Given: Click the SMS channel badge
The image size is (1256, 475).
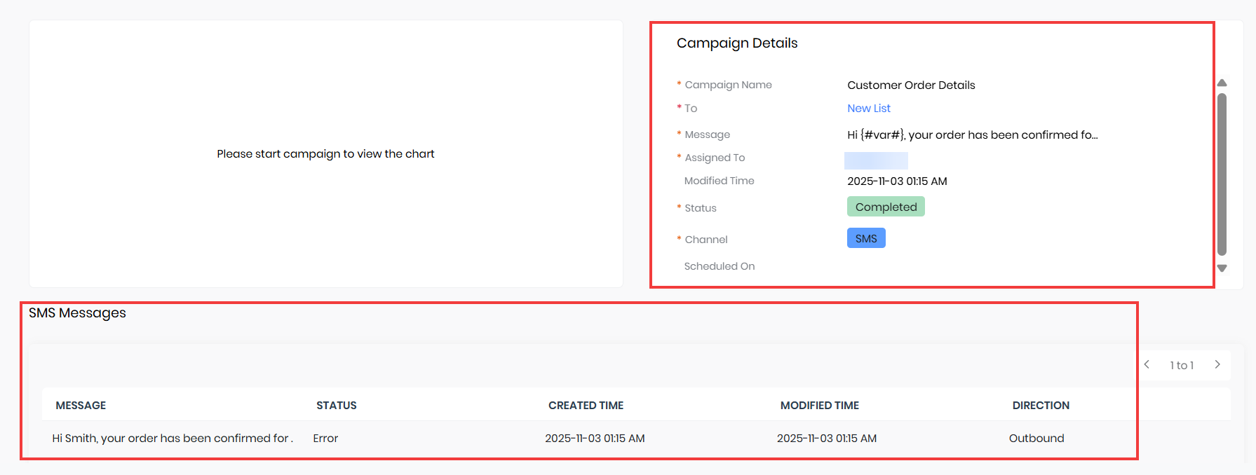Looking at the screenshot, I should click(x=865, y=239).
